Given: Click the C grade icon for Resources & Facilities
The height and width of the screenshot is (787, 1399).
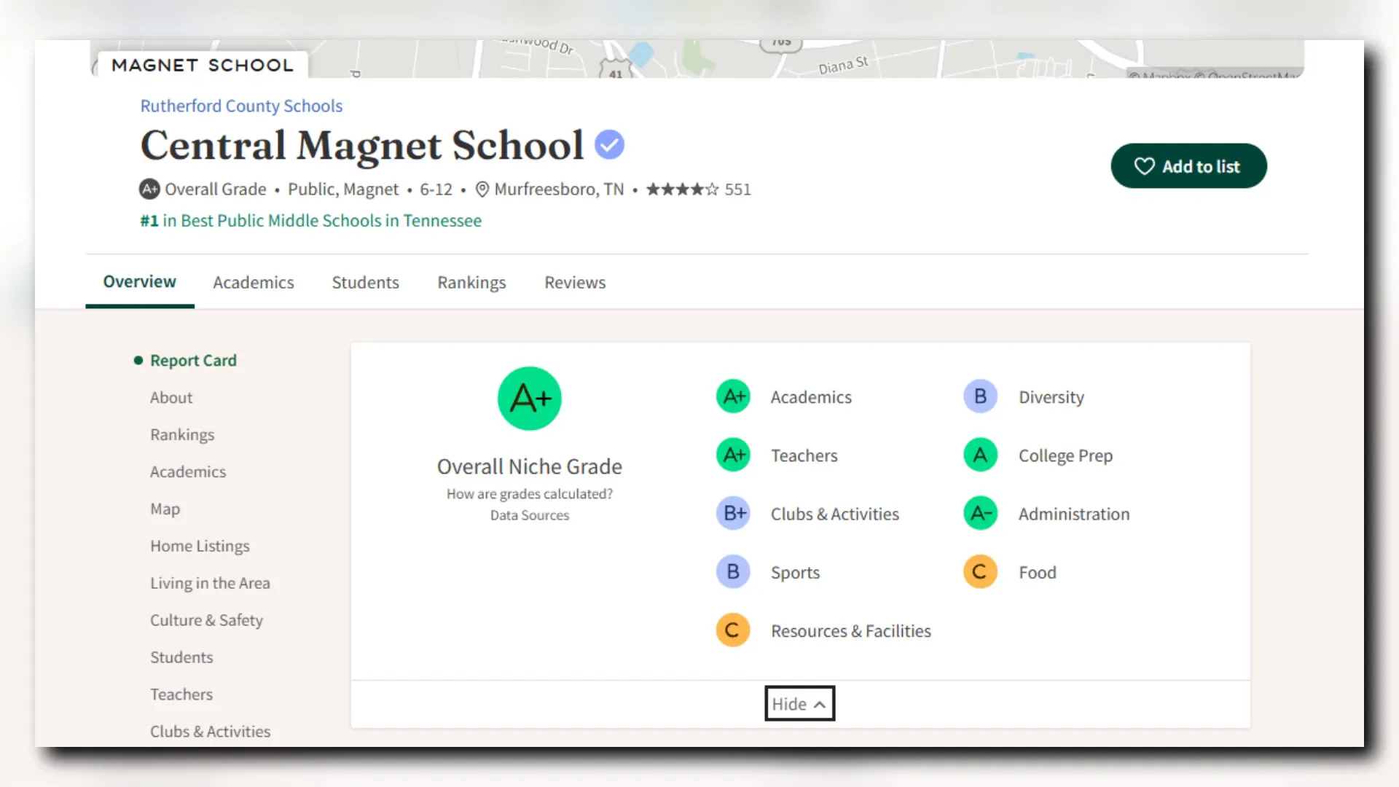Looking at the screenshot, I should tap(733, 630).
